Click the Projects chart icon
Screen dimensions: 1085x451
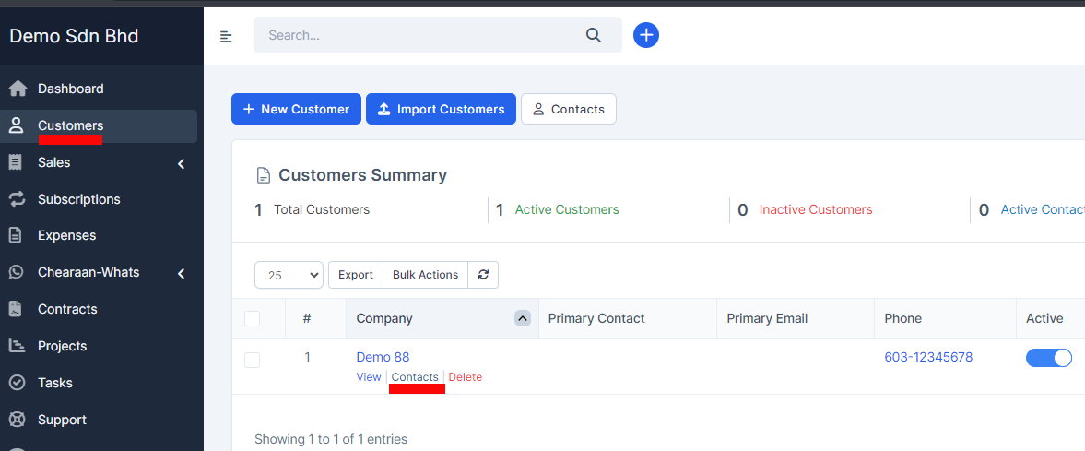click(x=16, y=346)
